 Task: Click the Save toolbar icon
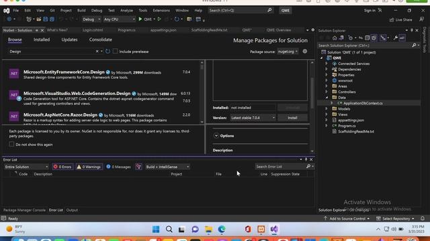(45, 19)
